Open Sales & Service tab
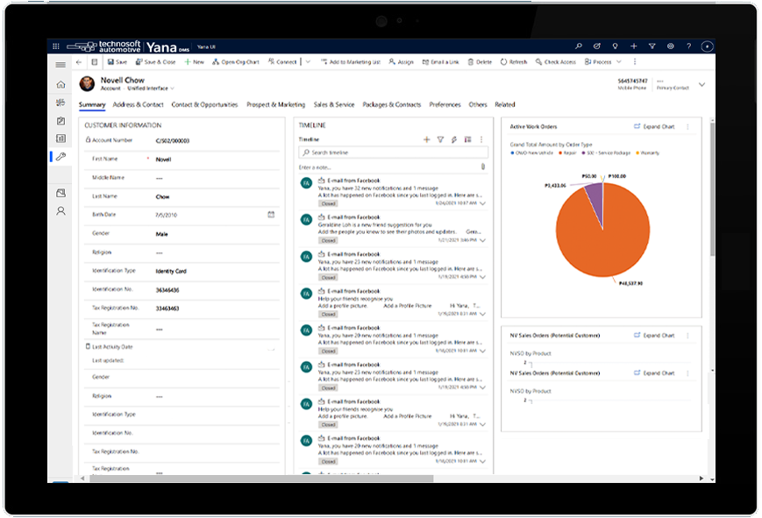The width and height of the screenshot is (762, 518). click(334, 104)
